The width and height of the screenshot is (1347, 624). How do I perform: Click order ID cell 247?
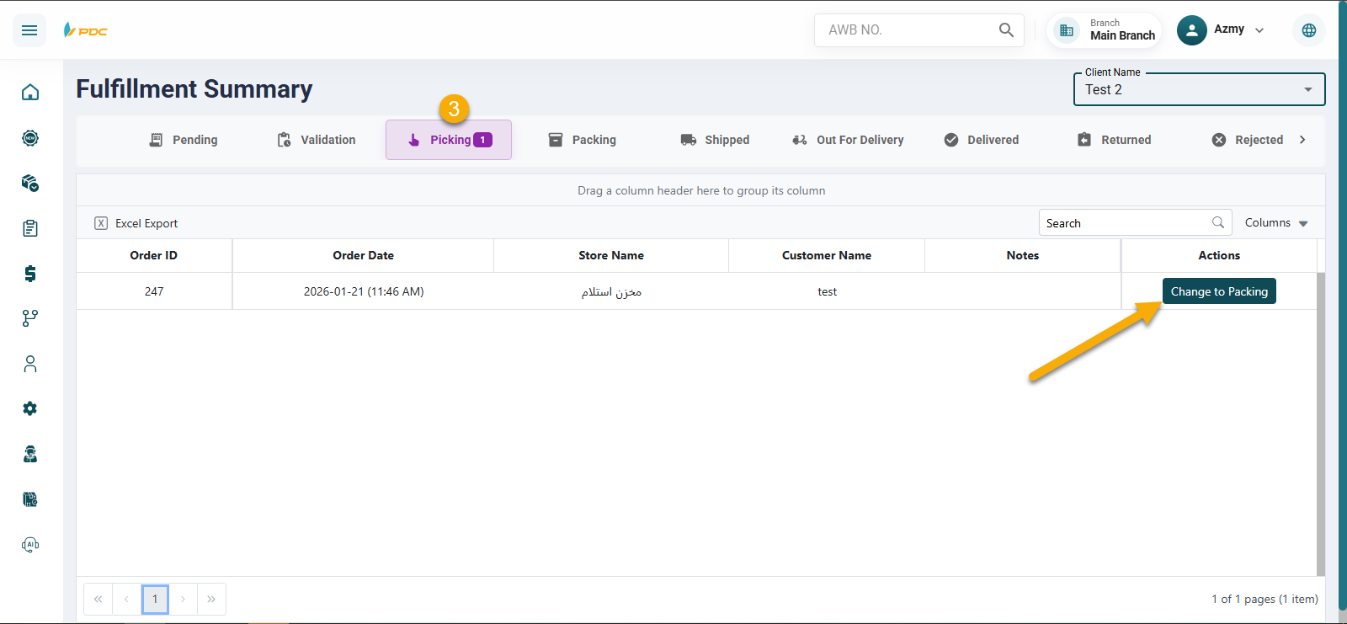pos(154,291)
